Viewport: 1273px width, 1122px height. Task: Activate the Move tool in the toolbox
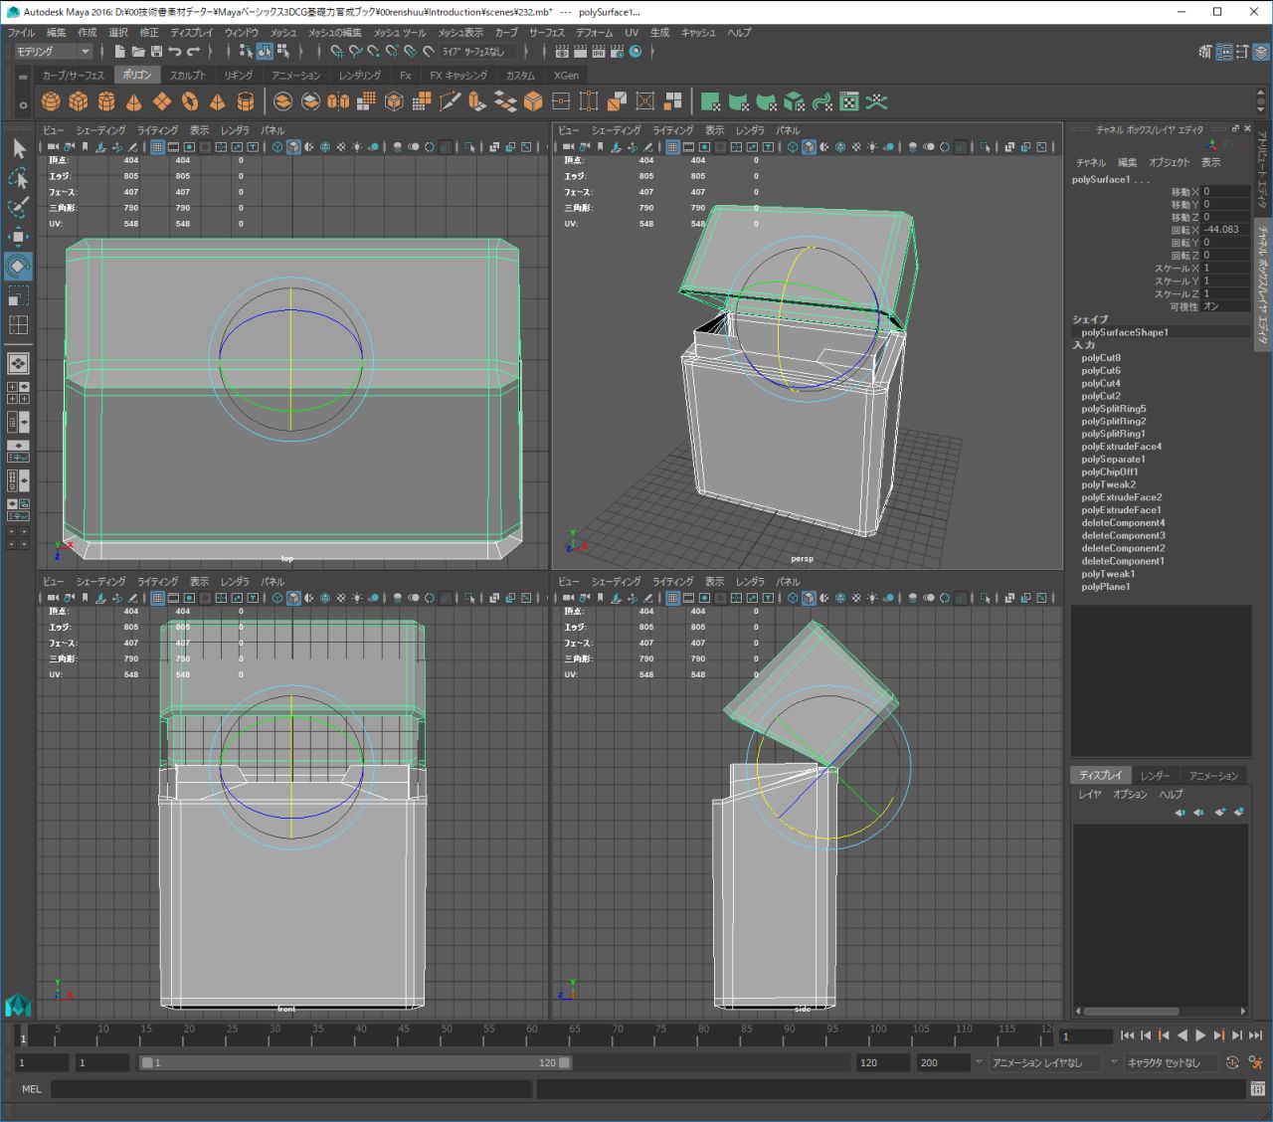click(18, 237)
